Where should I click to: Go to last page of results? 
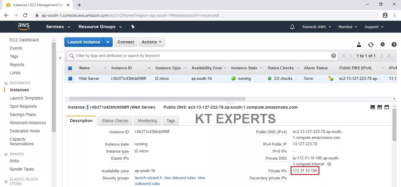[x=388, y=56]
